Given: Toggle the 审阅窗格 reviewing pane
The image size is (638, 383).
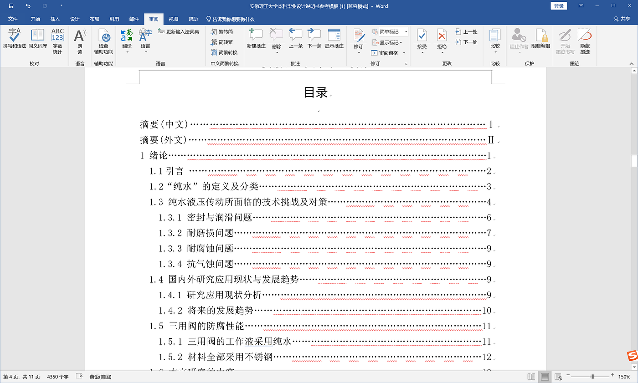Looking at the screenshot, I should pos(386,53).
